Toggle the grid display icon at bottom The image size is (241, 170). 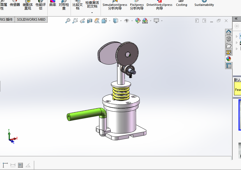click(x=20, y=165)
